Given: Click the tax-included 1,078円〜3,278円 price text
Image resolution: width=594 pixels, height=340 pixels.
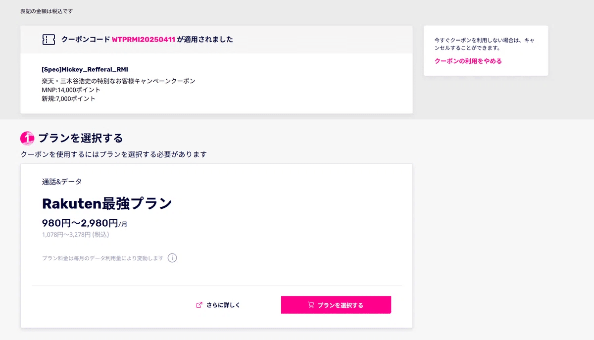Looking at the screenshot, I should click(x=76, y=235).
